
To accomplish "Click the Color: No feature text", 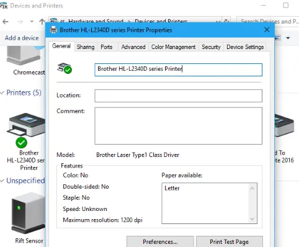I will 76,176.
